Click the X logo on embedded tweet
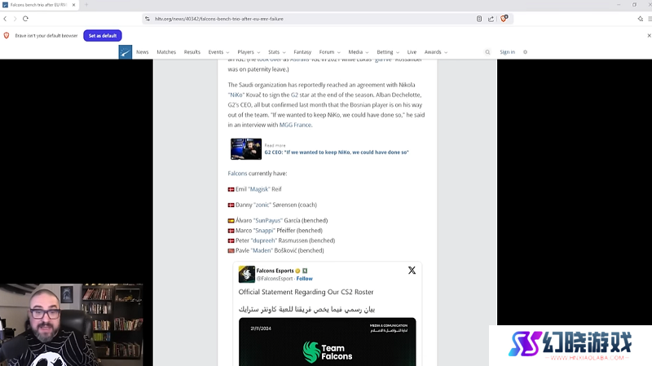The height and width of the screenshot is (366, 652). pos(412,271)
